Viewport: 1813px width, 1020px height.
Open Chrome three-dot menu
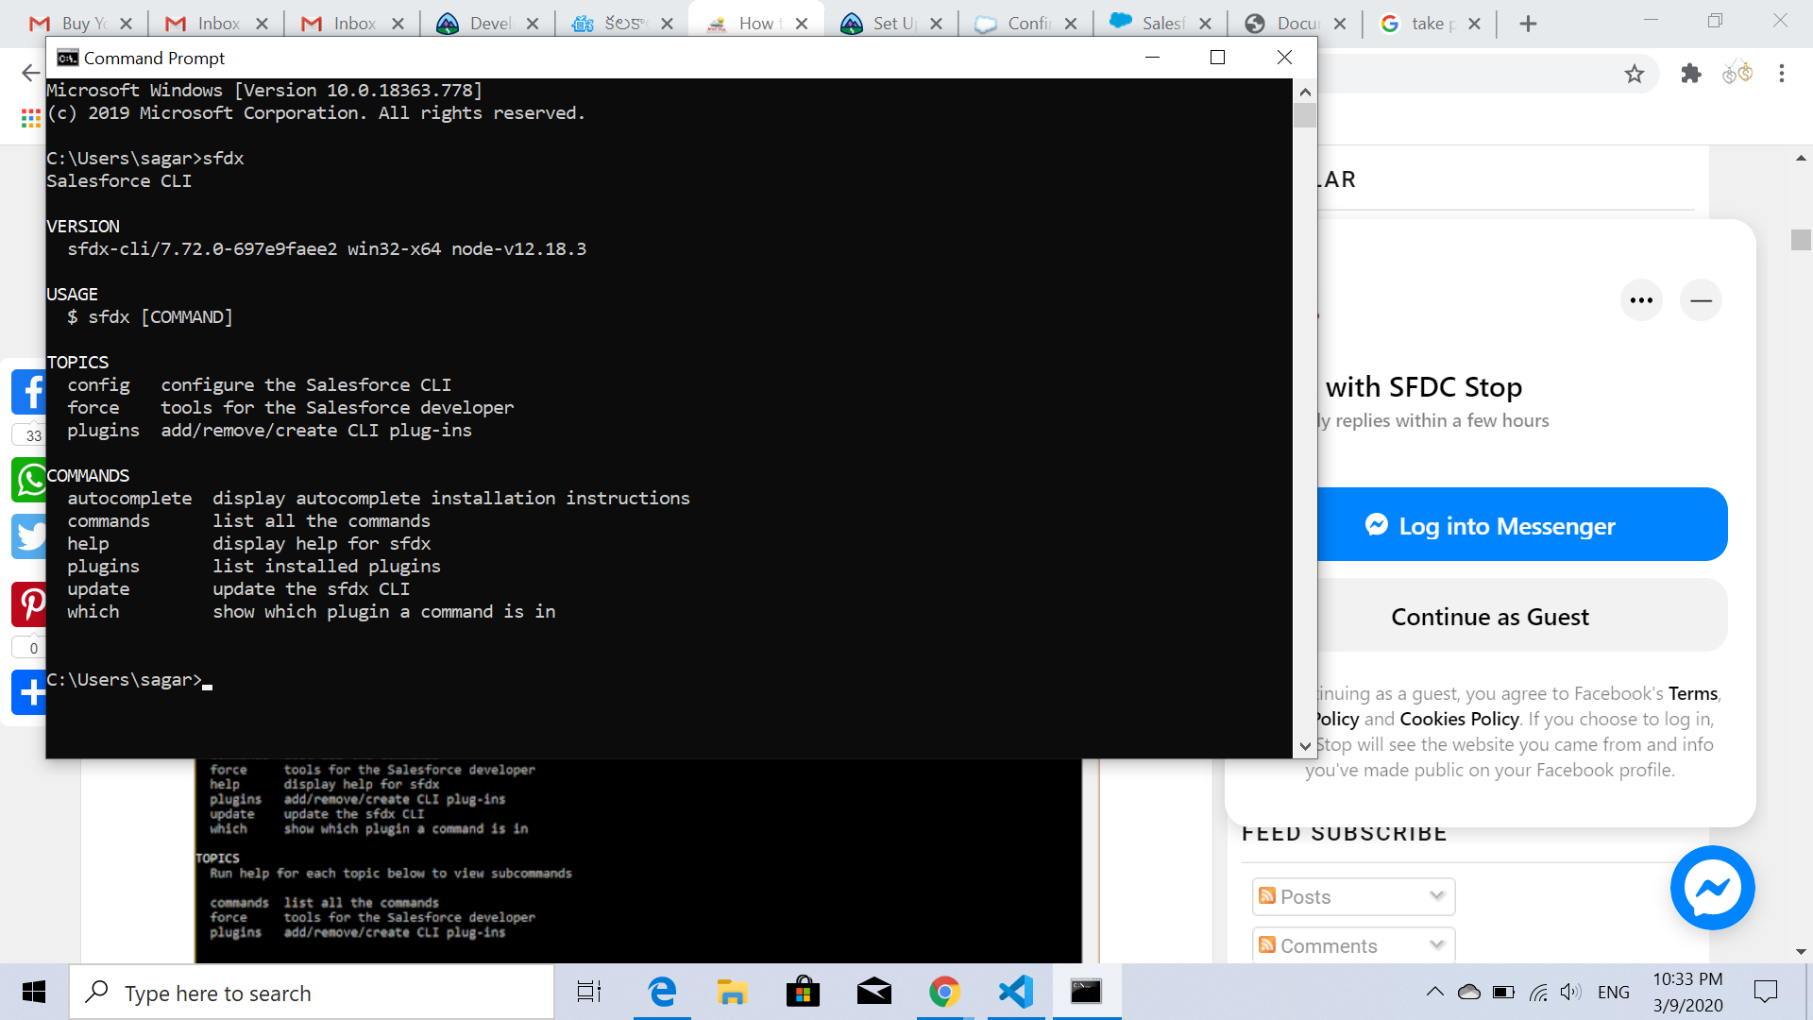[x=1781, y=74]
